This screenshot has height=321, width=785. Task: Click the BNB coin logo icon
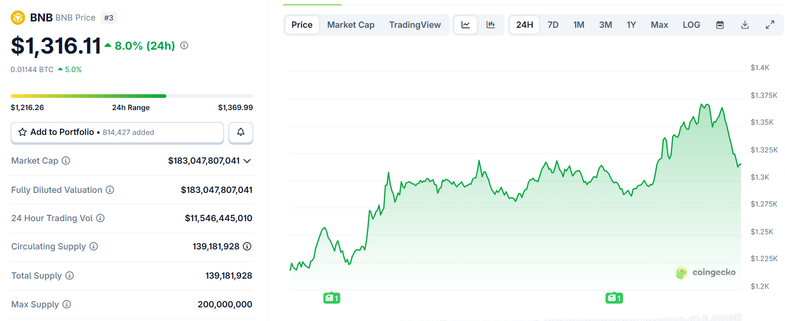pos(18,18)
